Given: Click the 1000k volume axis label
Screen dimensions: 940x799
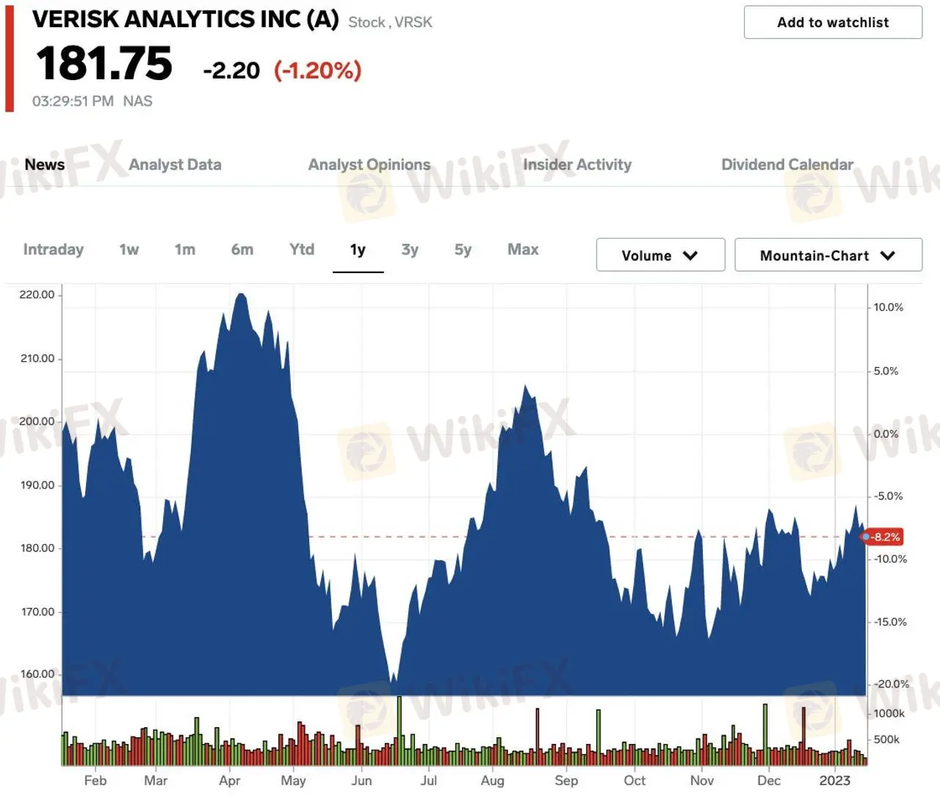Looking at the screenshot, I should [x=889, y=714].
